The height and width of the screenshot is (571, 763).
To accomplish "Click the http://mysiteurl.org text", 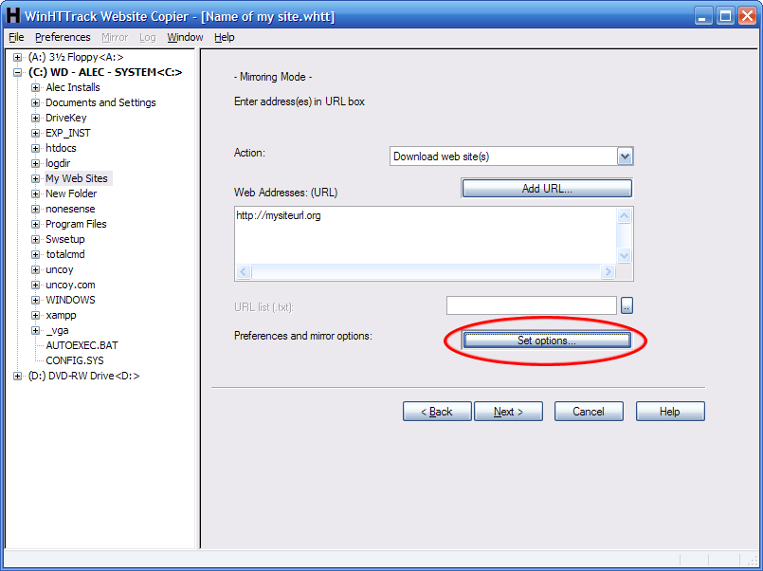I will click(x=279, y=215).
